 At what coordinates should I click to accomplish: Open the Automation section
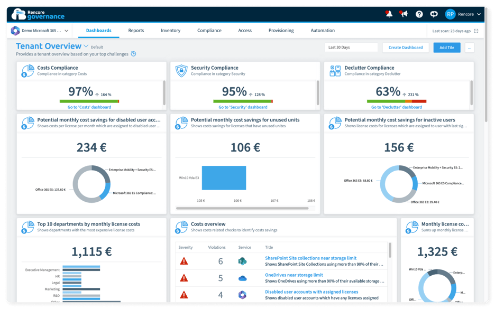pos(323,31)
